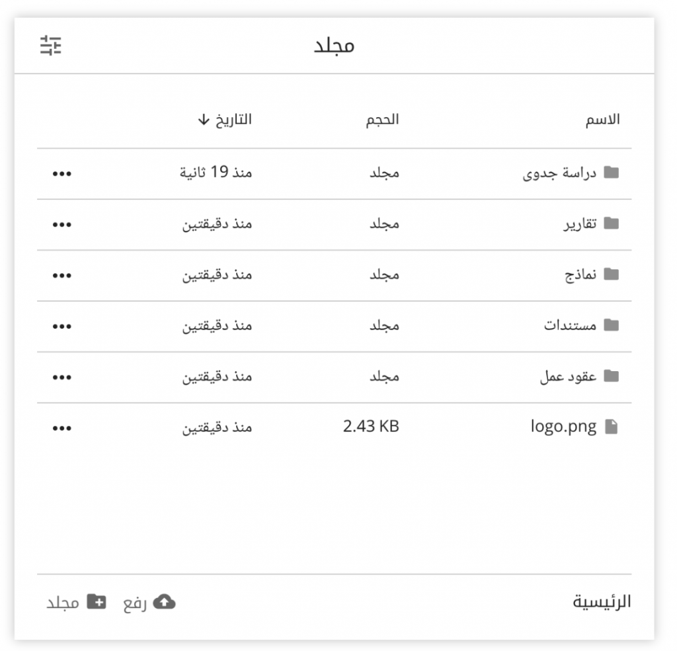Open the مستندات folder name

click(x=570, y=325)
